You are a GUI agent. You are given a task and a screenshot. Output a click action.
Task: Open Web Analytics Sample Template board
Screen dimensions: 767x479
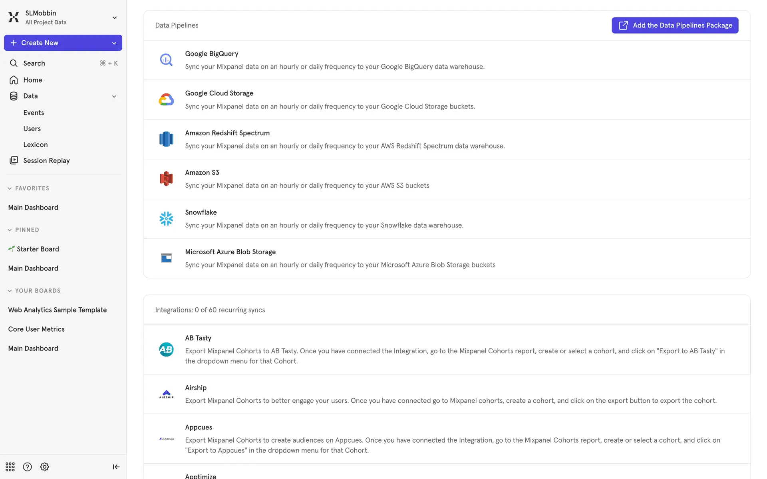[58, 310]
